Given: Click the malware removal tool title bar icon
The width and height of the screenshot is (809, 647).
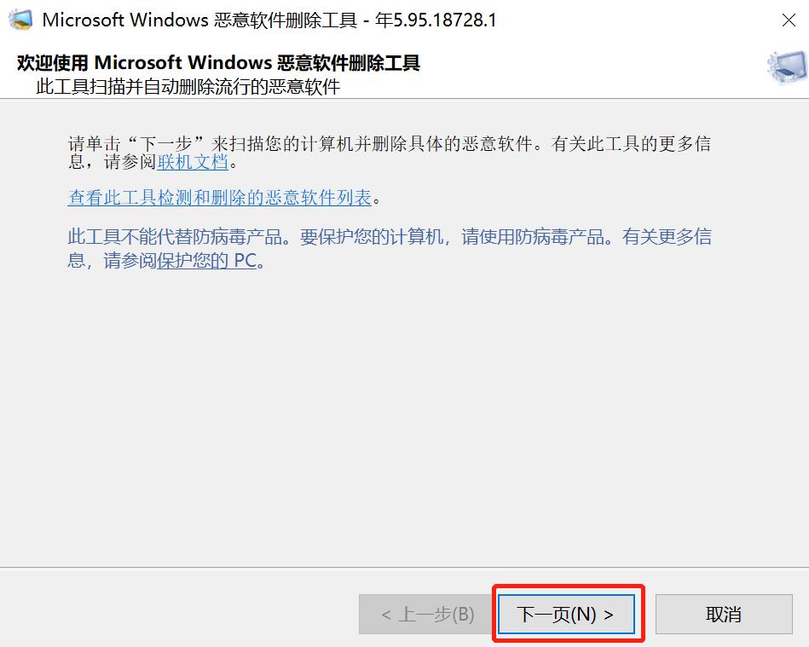Looking at the screenshot, I should point(20,20).
